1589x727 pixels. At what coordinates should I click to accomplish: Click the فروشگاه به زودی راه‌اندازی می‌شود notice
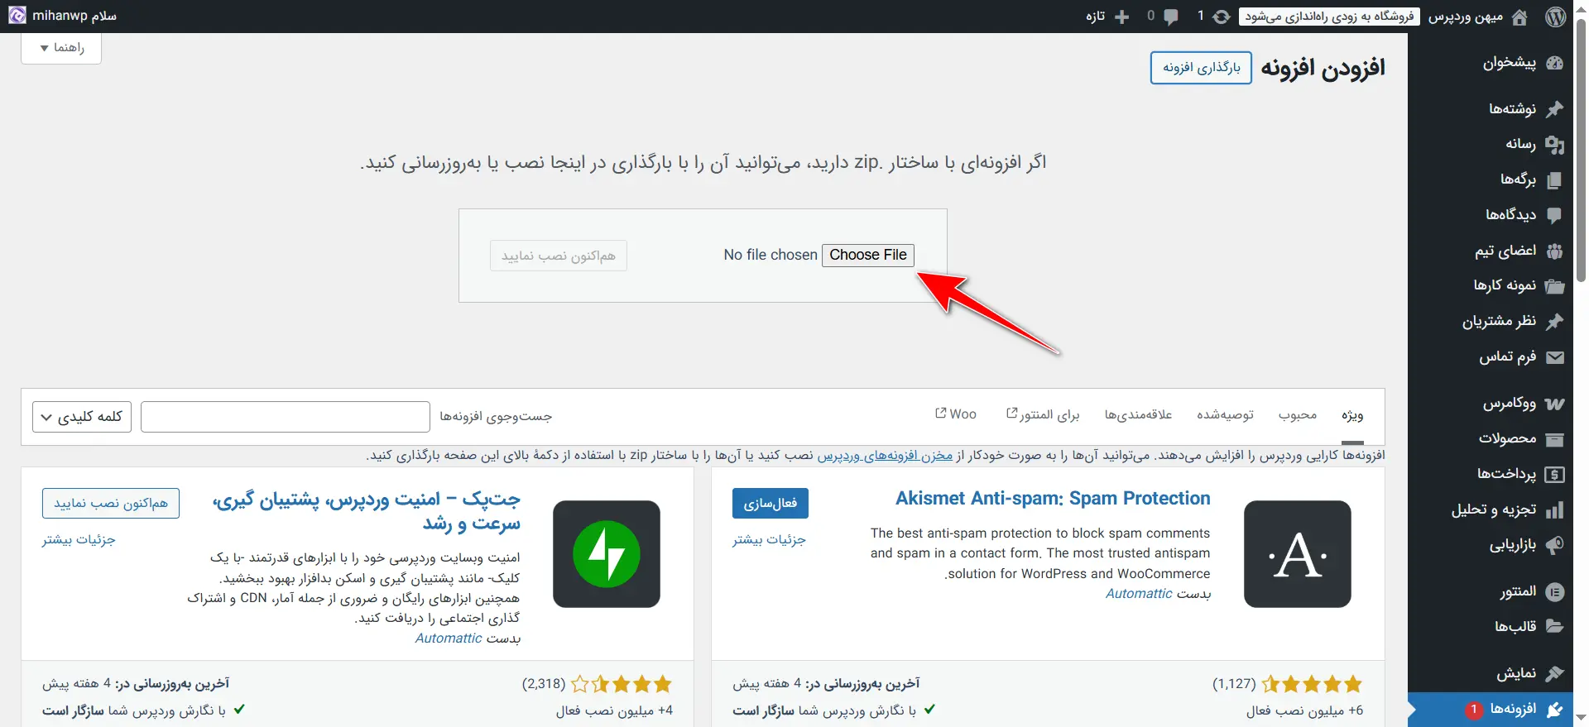(1329, 17)
